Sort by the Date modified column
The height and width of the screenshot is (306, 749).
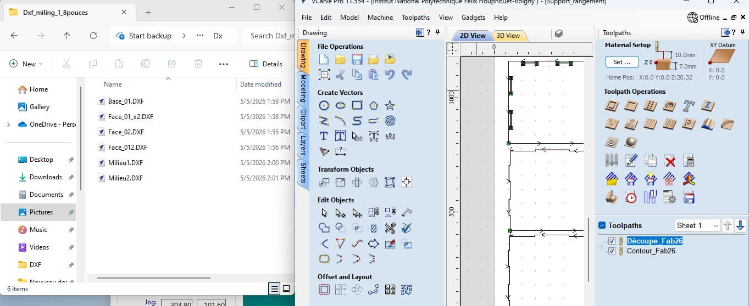tap(260, 84)
